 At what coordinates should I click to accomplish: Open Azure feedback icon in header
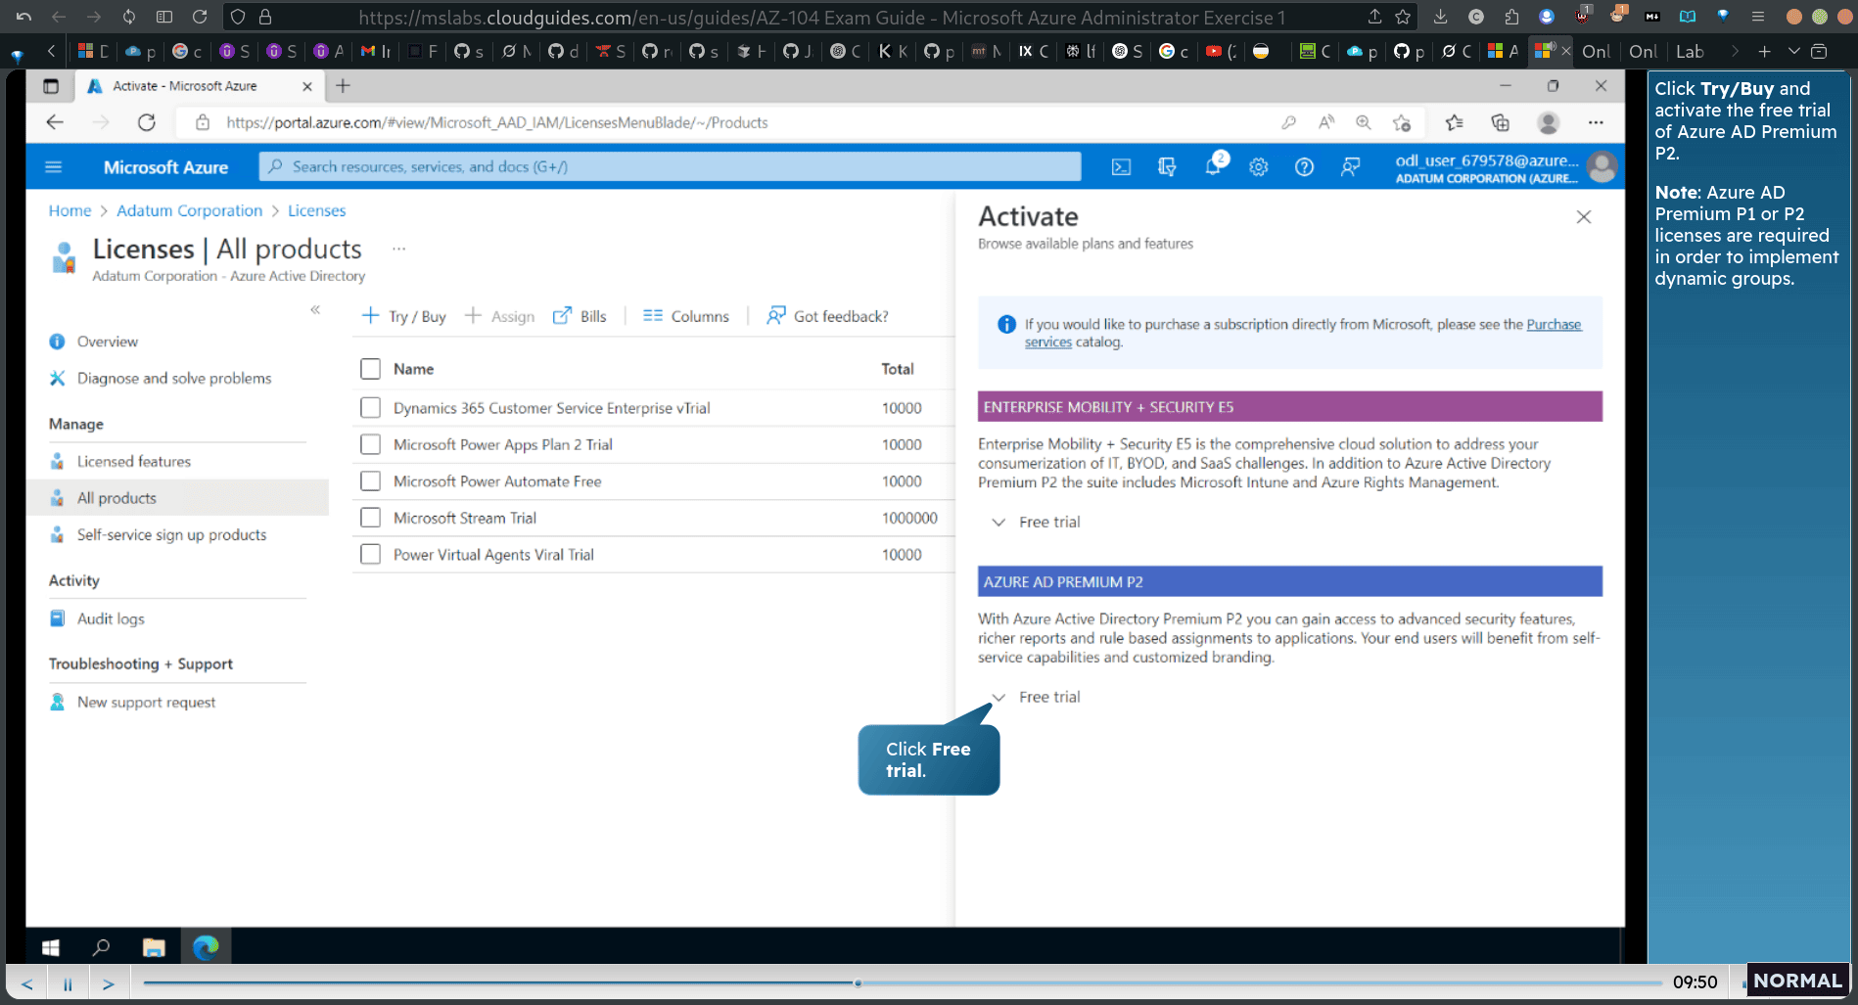click(x=1350, y=167)
